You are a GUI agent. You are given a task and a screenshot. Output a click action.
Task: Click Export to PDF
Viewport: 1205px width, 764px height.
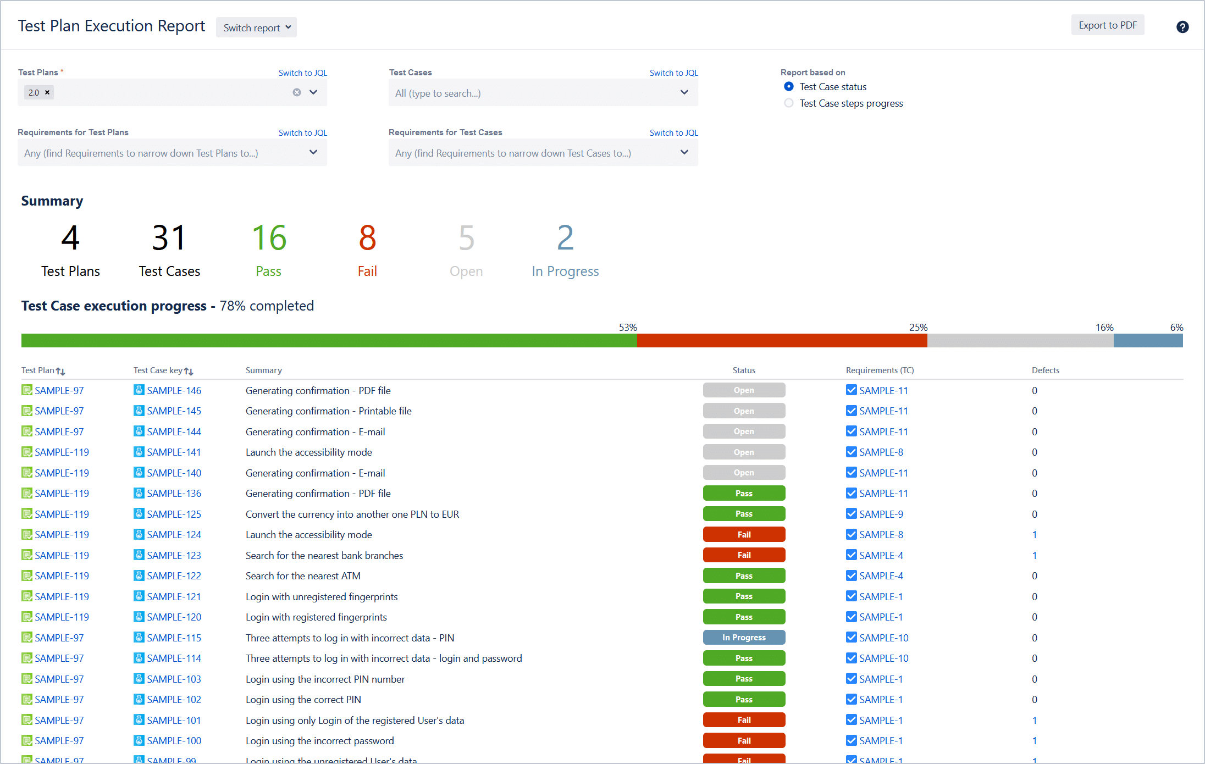coord(1108,25)
